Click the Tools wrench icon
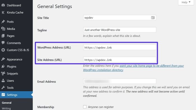Screen dimensions: 196x110 tap(3, 88)
